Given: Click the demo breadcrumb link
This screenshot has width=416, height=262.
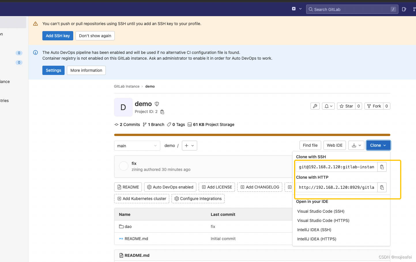Looking at the screenshot, I should point(150,86).
